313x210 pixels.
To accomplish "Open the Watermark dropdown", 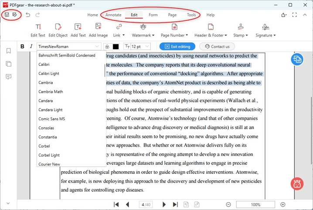I will pos(143,30).
